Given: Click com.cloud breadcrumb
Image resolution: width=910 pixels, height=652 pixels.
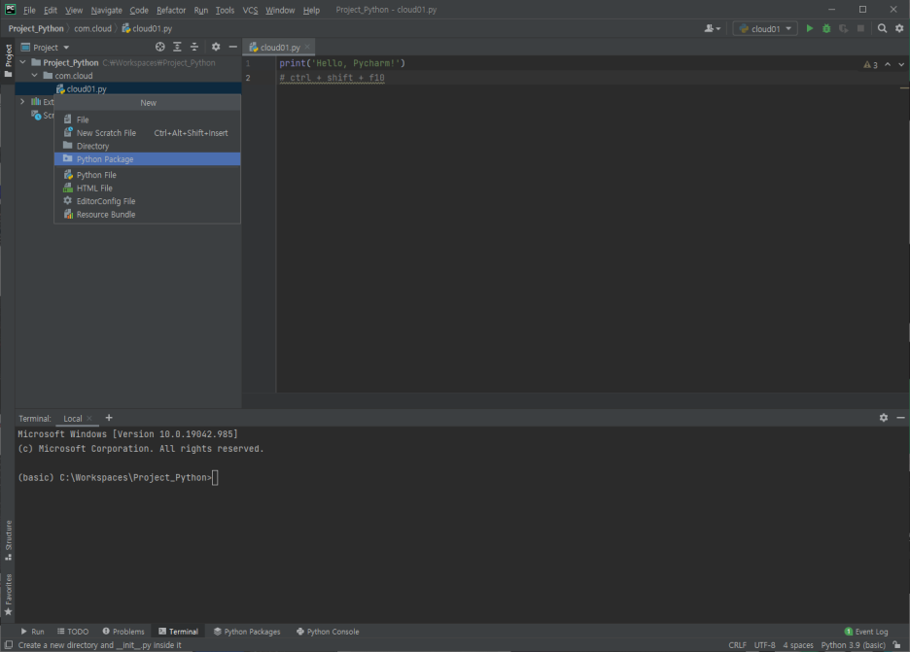Looking at the screenshot, I should pyautogui.click(x=93, y=28).
